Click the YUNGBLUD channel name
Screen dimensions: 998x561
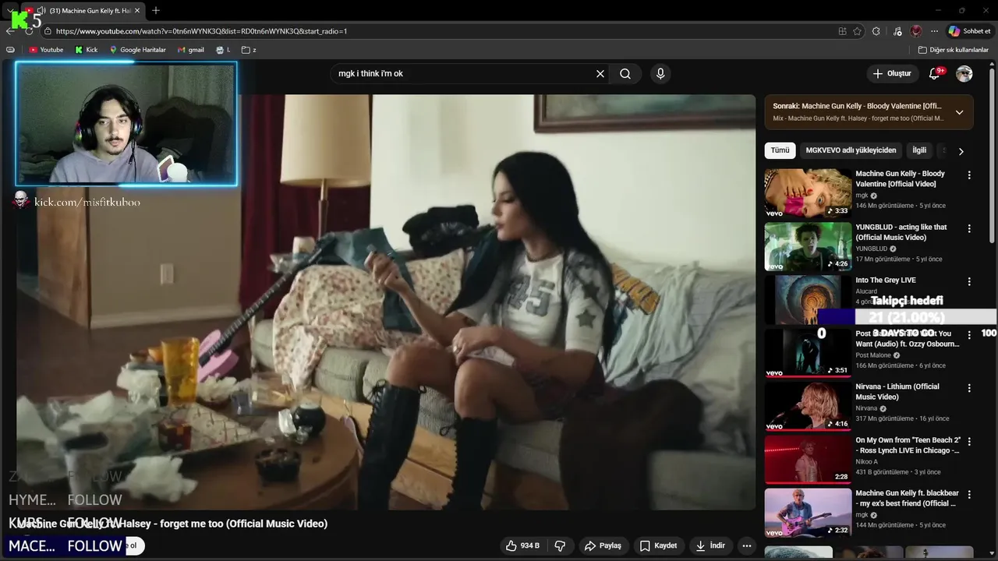pos(872,249)
